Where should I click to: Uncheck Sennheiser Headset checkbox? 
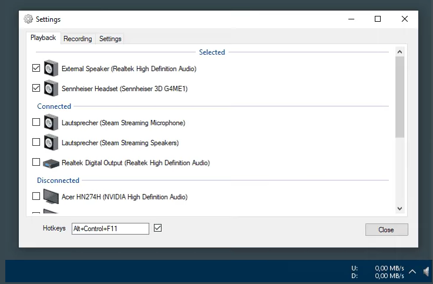(x=36, y=88)
